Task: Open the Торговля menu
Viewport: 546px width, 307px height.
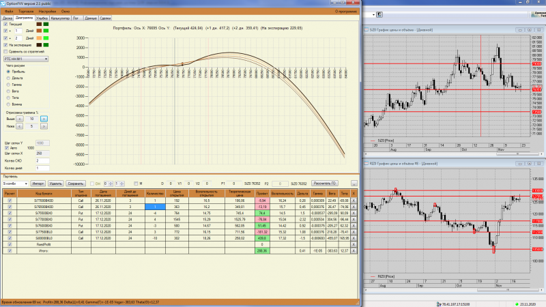Action: click(x=26, y=12)
